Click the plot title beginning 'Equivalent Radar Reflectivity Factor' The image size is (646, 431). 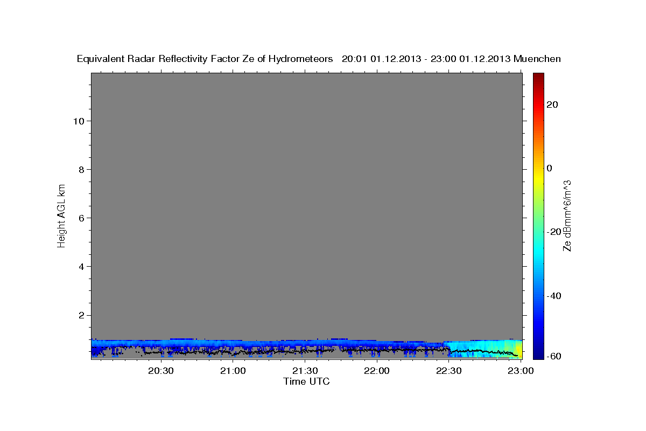click(319, 59)
